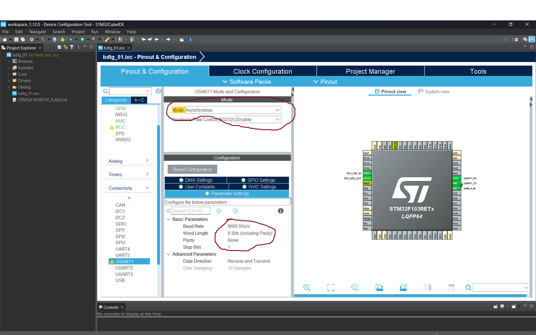Open the Project Explorer filter icon
Viewport: 536px width, 335px height.
[x=71, y=47]
